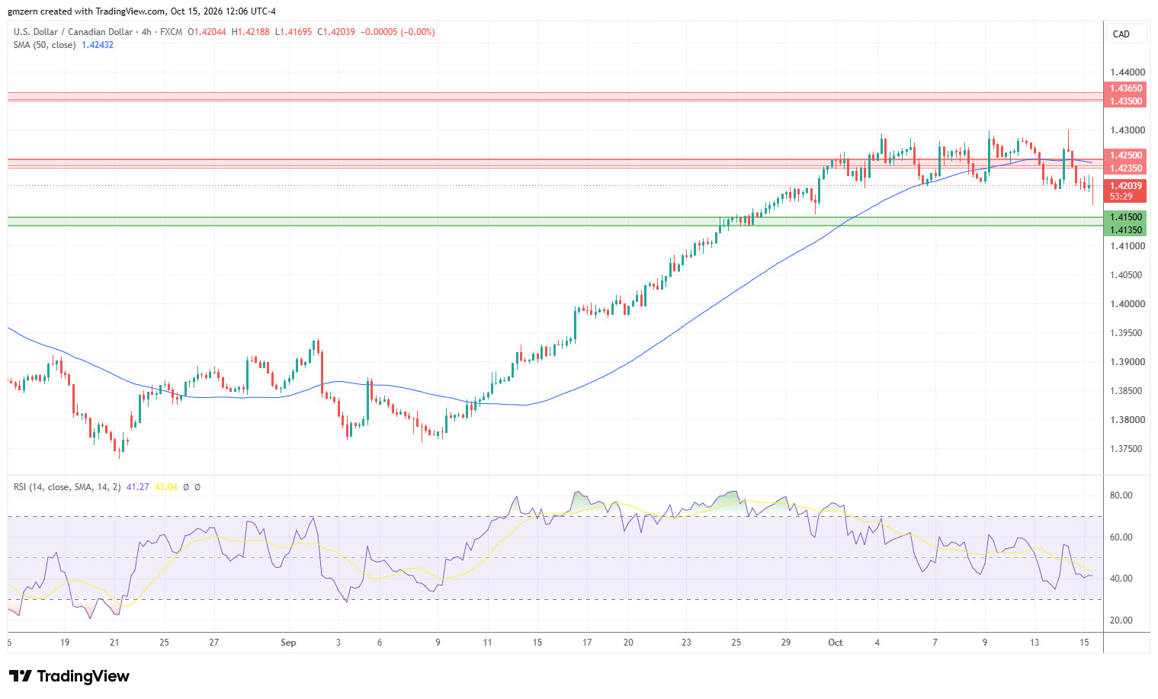Click the 1.43000 price axis label

pyautogui.click(x=1128, y=130)
